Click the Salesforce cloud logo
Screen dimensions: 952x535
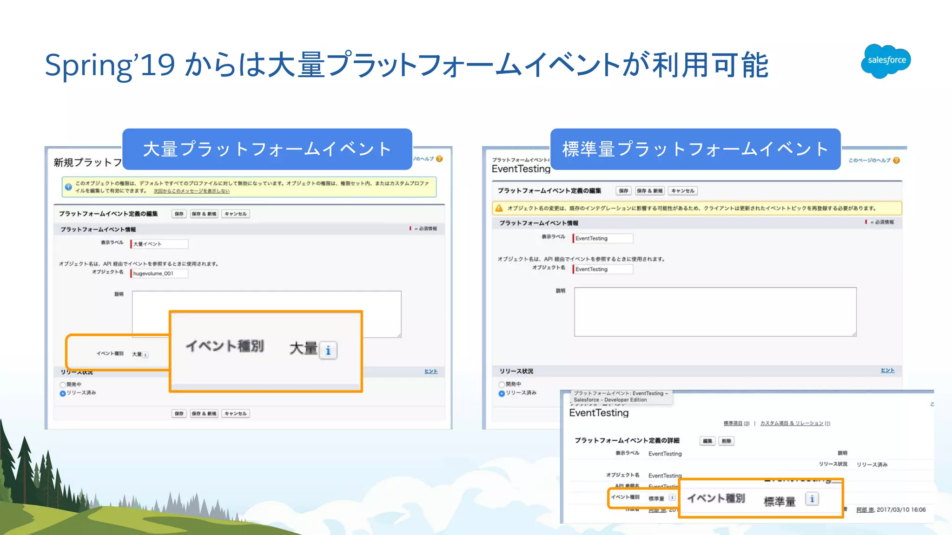click(x=886, y=61)
